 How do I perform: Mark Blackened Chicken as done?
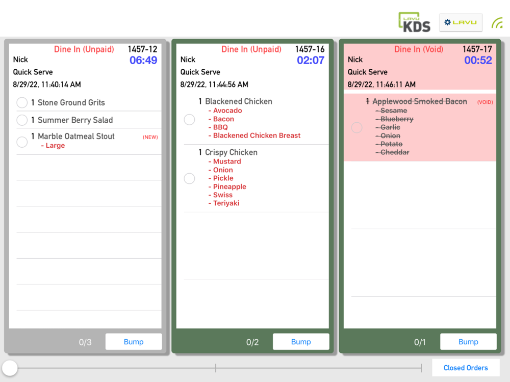click(x=189, y=119)
